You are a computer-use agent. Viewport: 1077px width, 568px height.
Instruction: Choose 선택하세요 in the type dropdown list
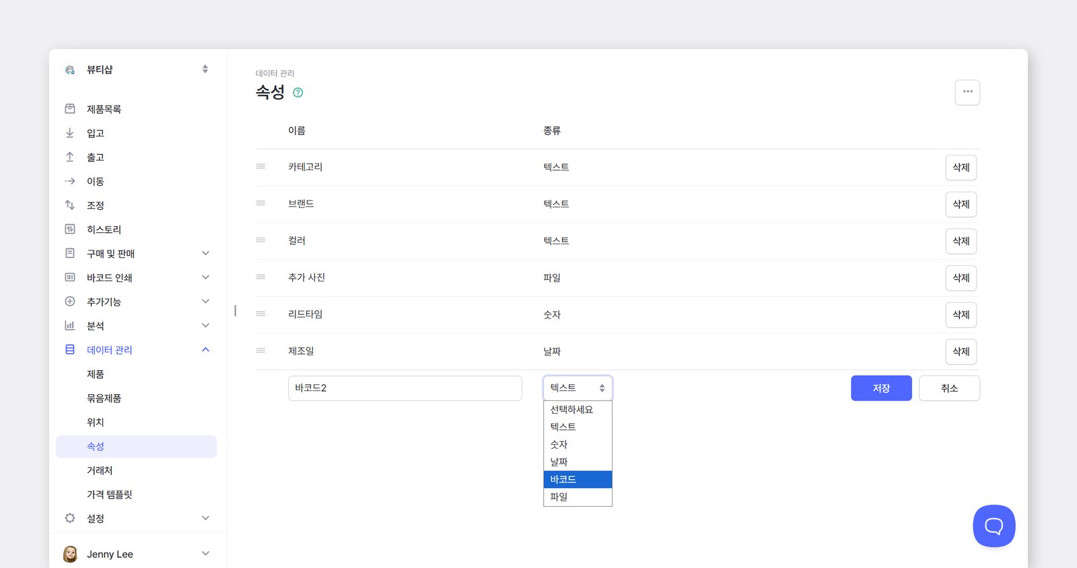(x=578, y=409)
